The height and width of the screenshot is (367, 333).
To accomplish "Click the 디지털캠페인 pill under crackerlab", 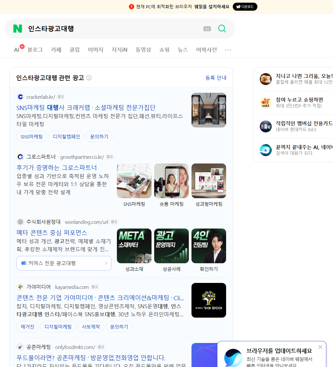I will 66,137.
